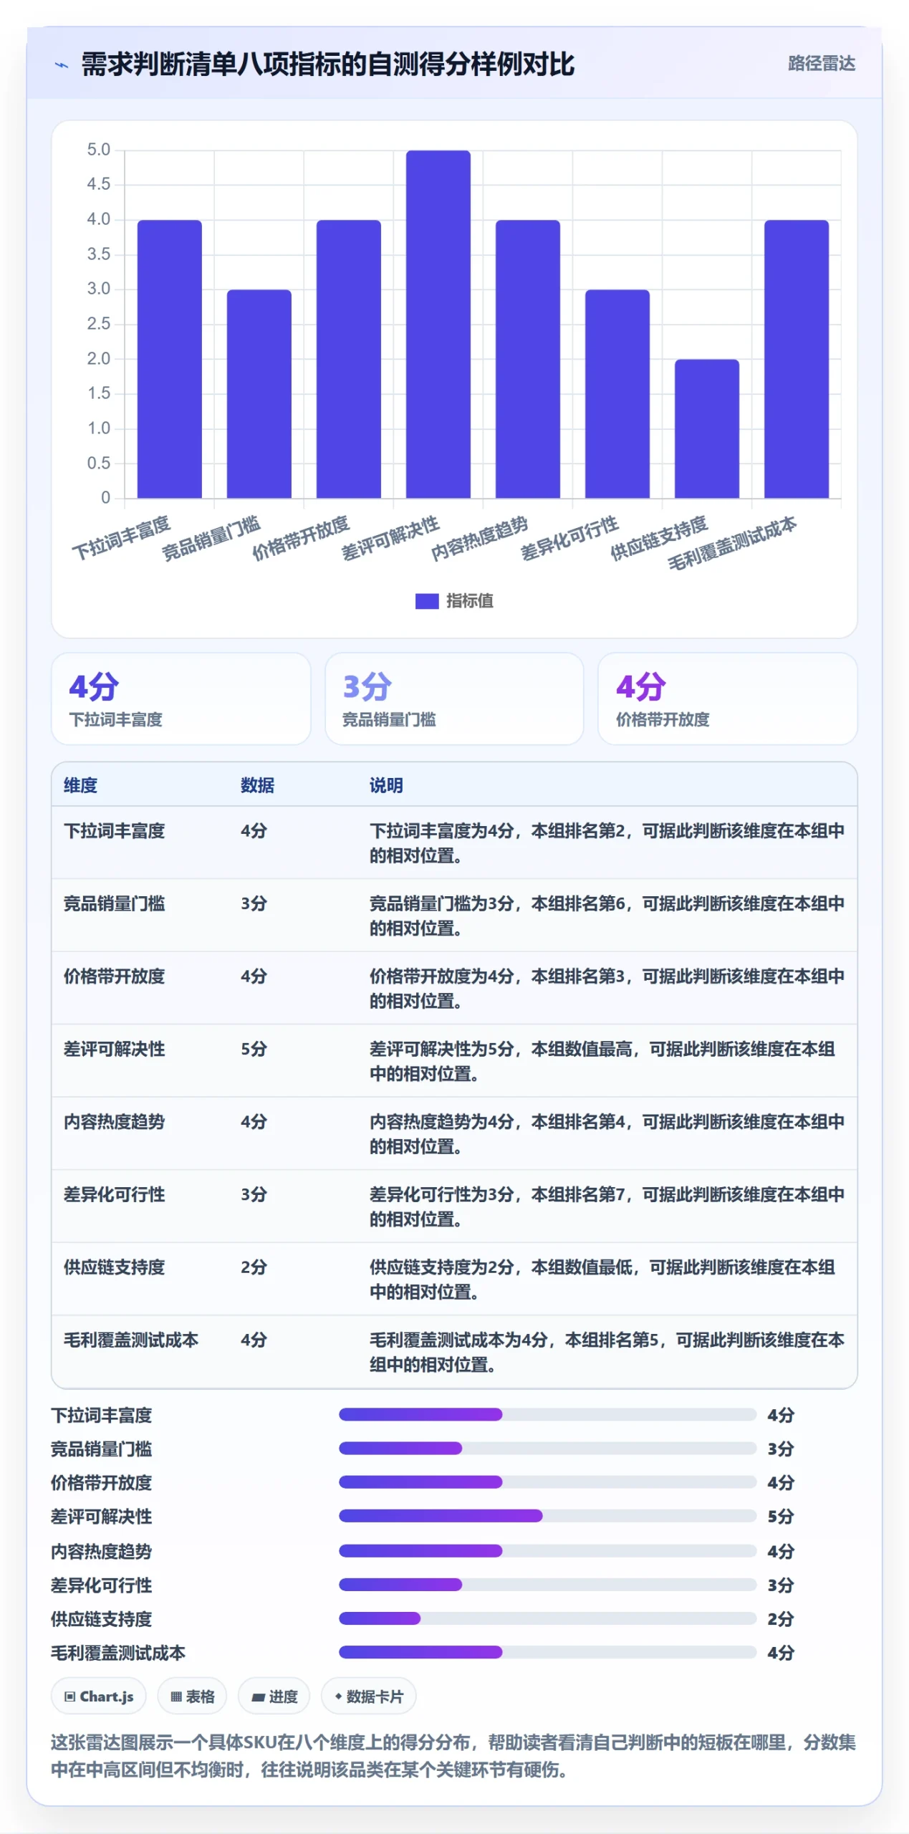
Task: Click the 差异化可行性 bar in chart
Action: 617,393
